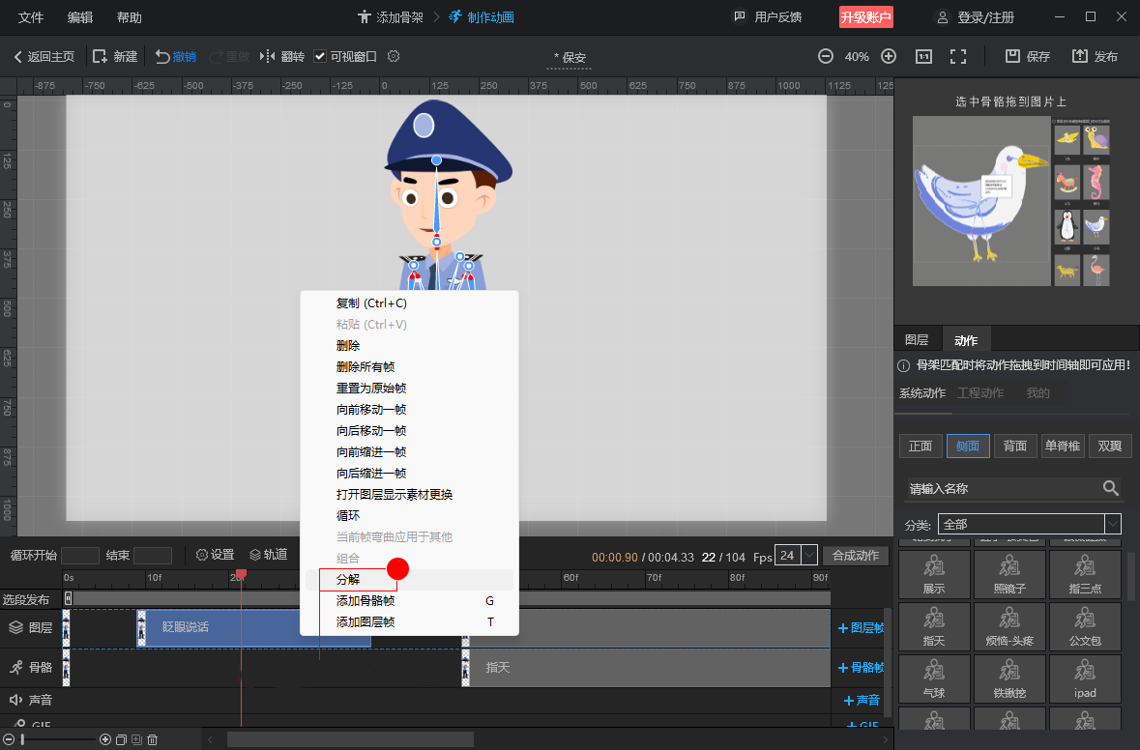
Task: Click the canvas zoom-out minus icon
Action: [x=826, y=57]
